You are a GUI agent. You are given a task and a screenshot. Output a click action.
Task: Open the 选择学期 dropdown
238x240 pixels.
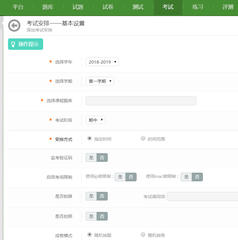(100, 81)
